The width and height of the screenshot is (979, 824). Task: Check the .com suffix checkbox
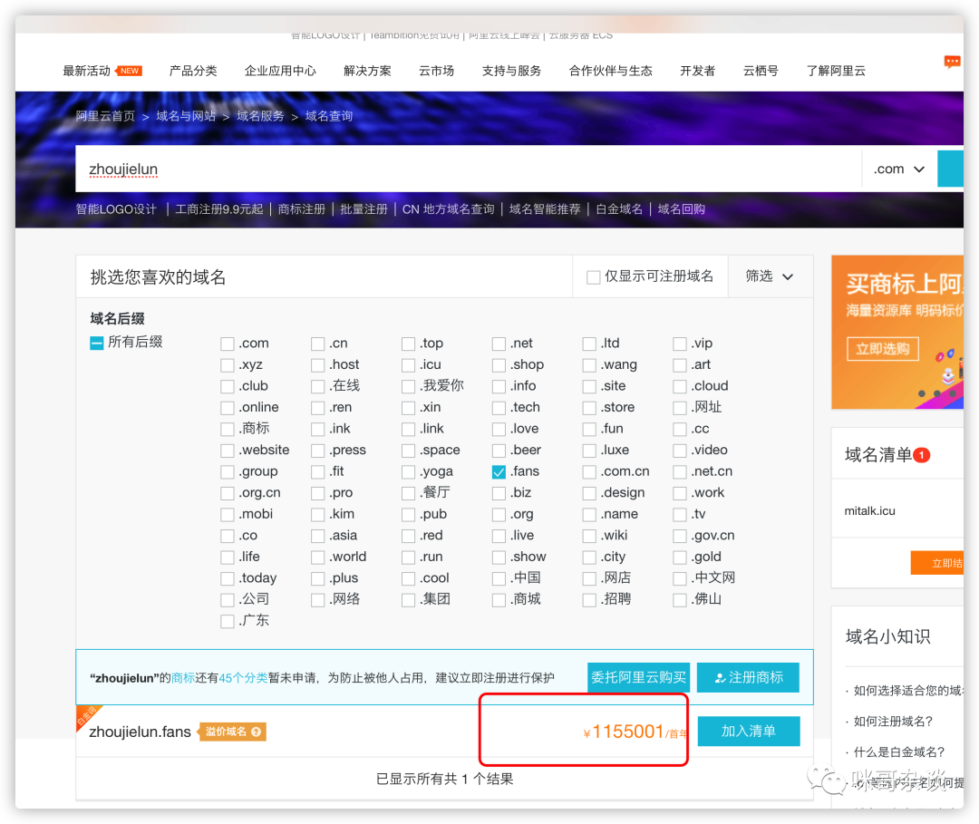click(227, 343)
